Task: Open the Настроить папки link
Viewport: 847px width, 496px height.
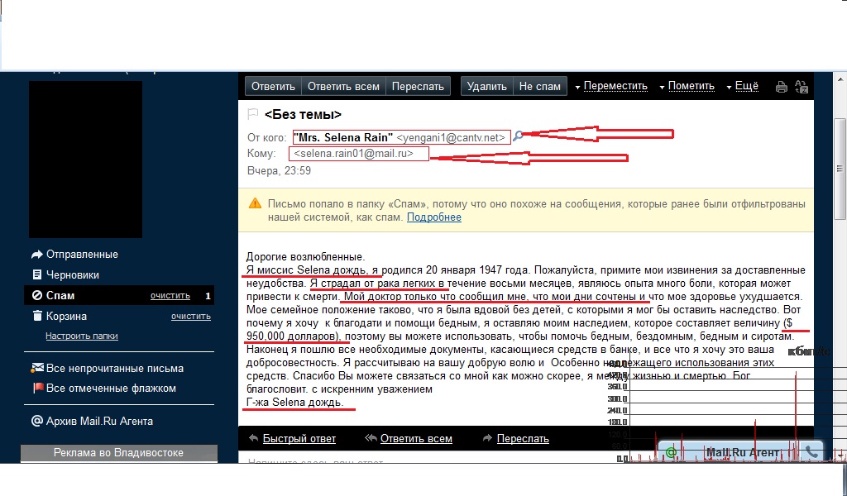Action: 82,336
